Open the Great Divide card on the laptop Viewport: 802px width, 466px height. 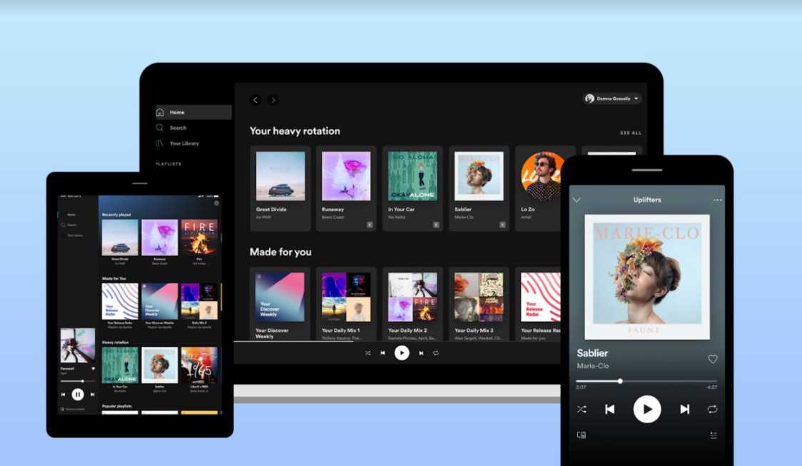point(280,188)
